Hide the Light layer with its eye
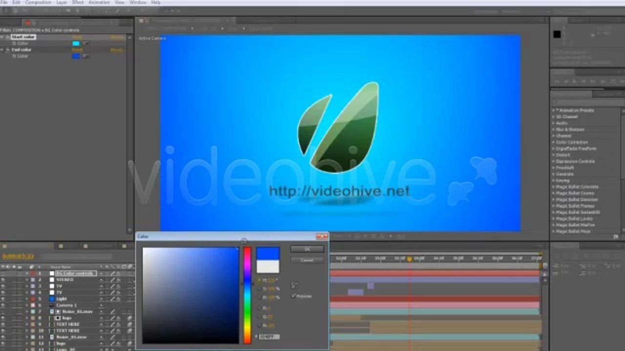 (x=3, y=299)
